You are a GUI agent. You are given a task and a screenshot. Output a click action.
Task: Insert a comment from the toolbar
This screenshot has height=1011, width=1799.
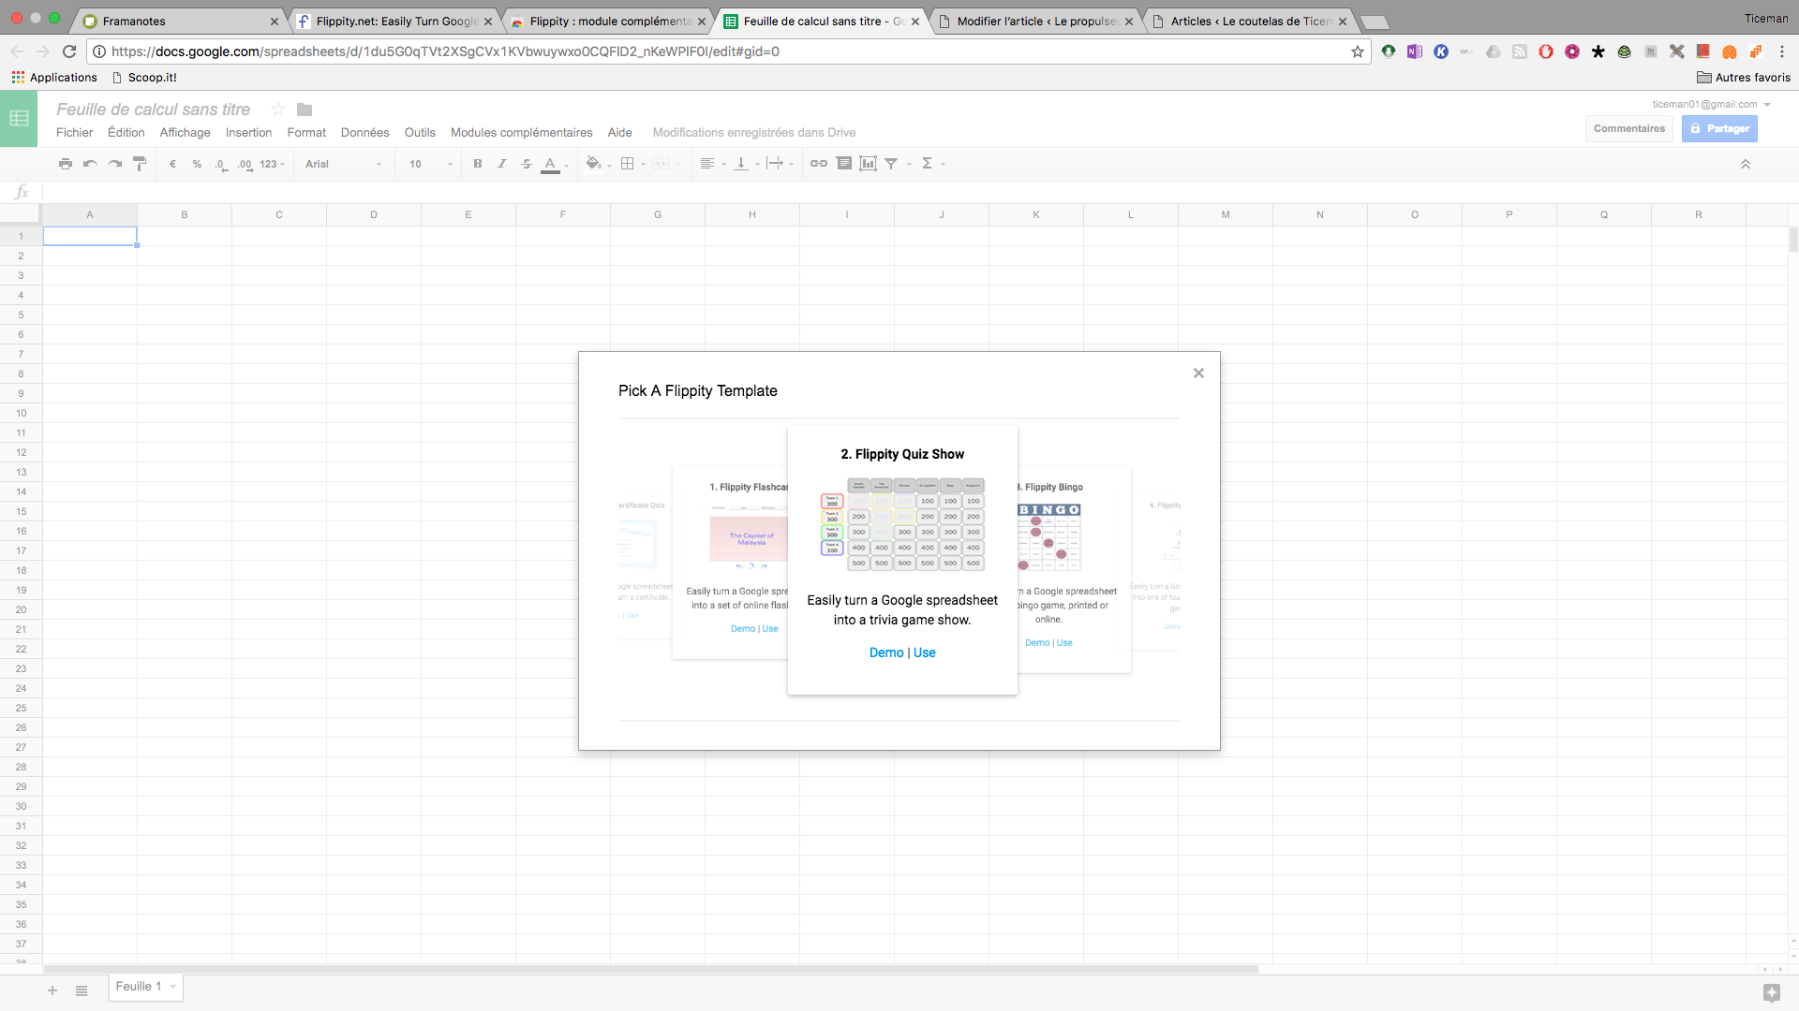click(x=844, y=164)
